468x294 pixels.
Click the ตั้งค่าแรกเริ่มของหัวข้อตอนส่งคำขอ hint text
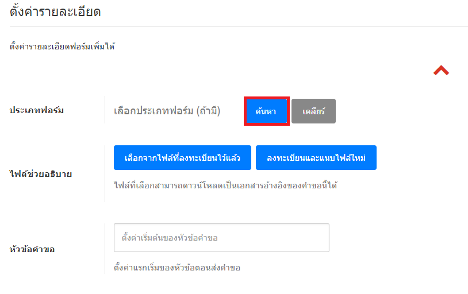point(177,268)
